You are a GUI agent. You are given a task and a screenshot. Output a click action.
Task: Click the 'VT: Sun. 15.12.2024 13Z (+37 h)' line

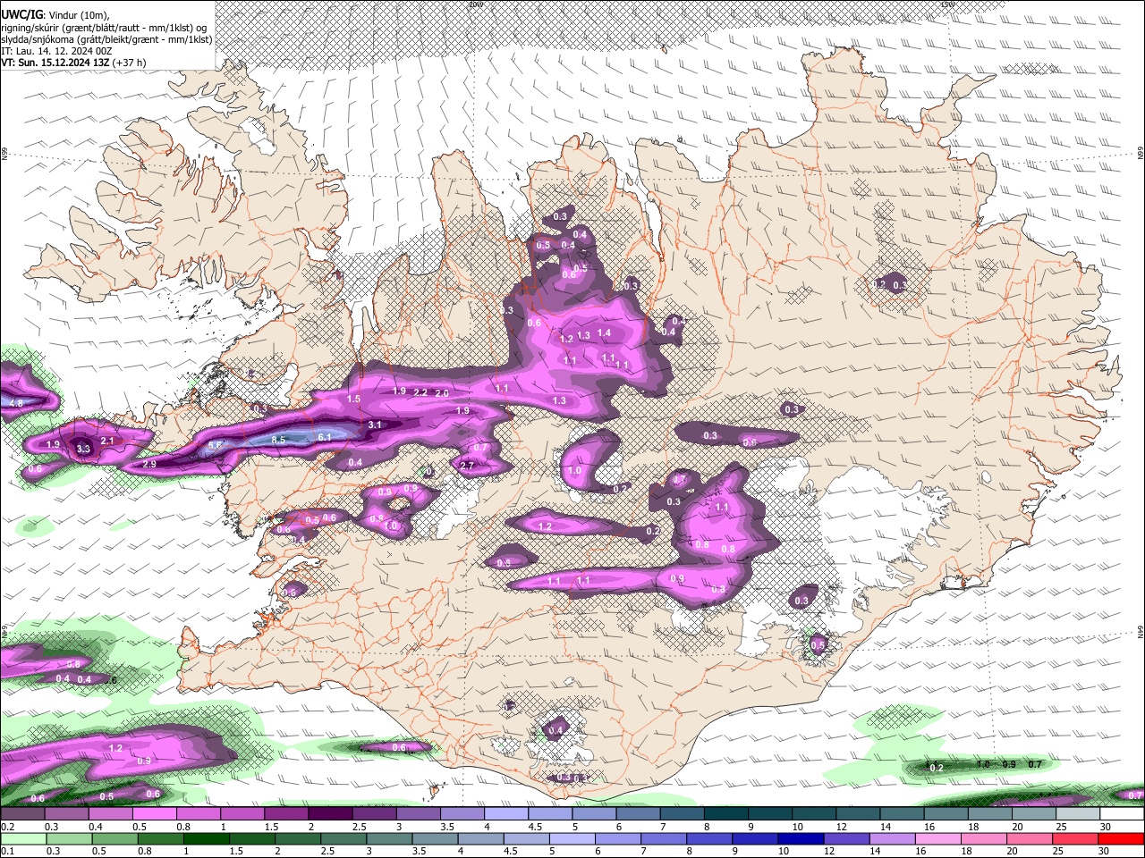[x=73, y=63]
